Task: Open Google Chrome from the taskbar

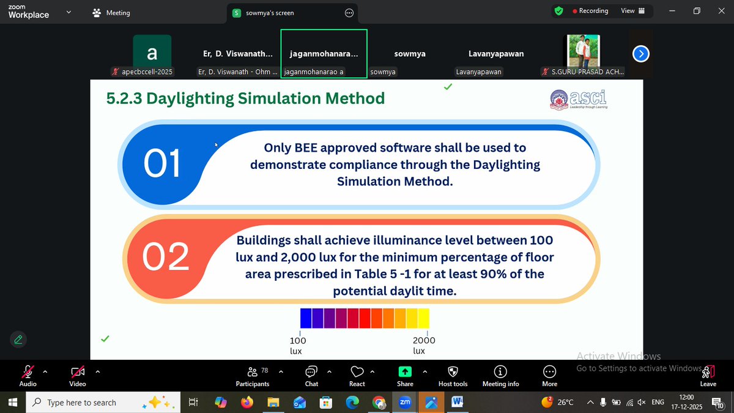Action: coord(379,402)
